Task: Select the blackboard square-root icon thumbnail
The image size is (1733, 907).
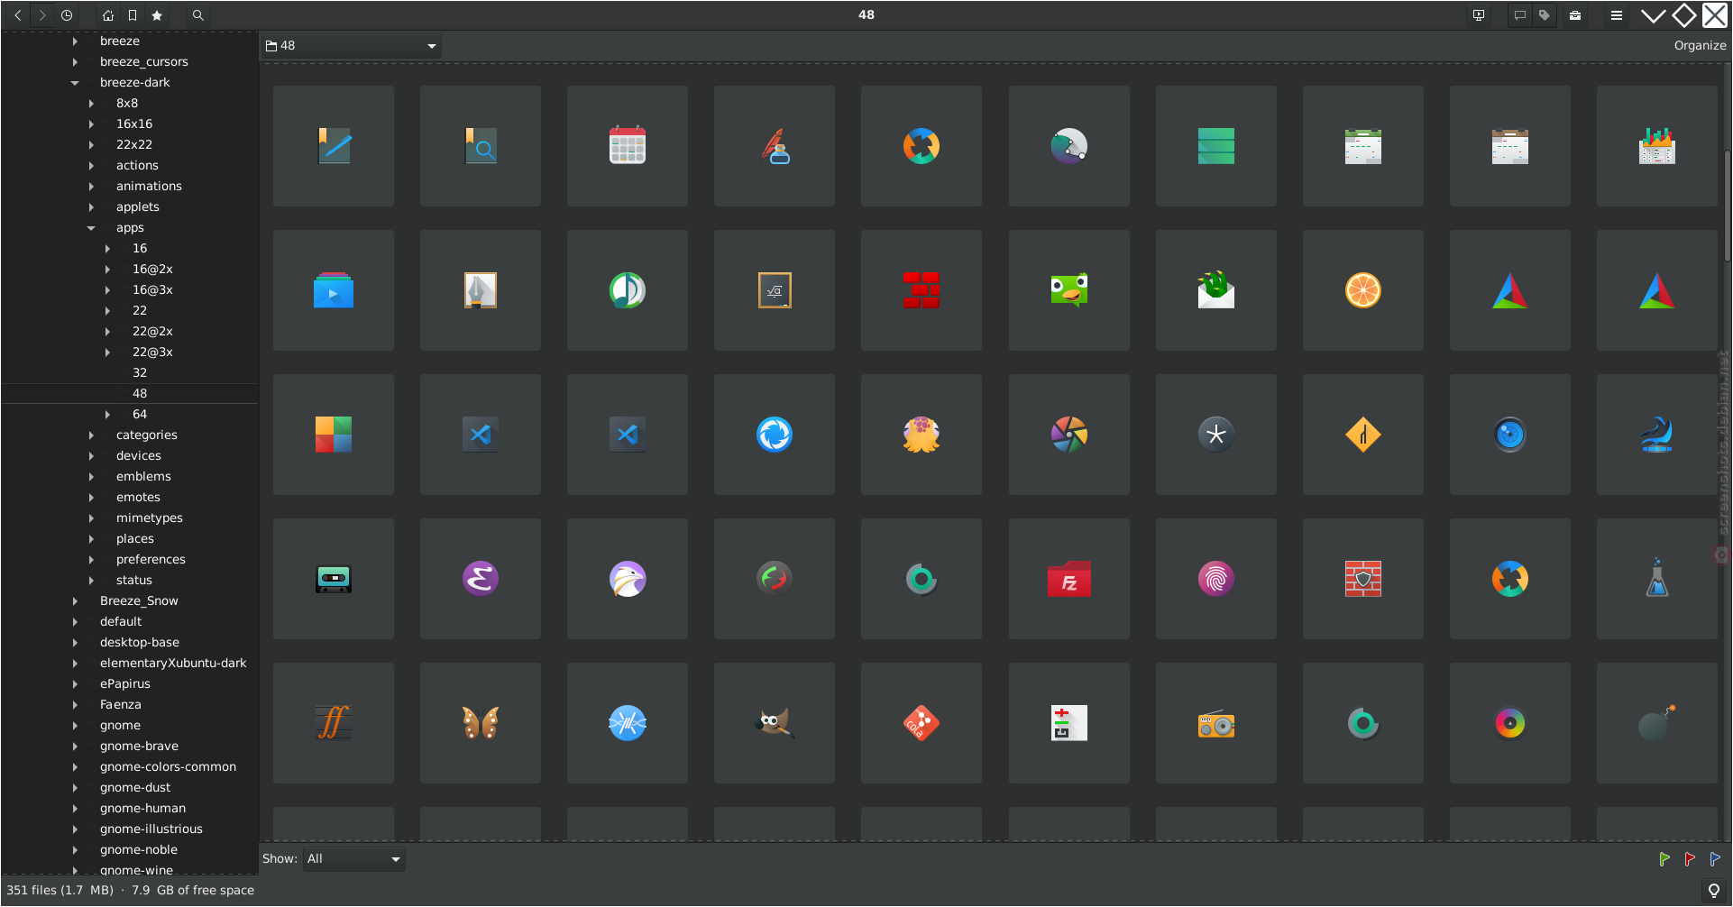Action: [x=775, y=290]
